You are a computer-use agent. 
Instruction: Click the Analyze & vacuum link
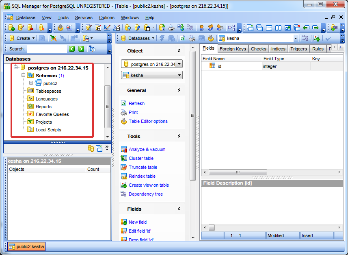point(147,149)
